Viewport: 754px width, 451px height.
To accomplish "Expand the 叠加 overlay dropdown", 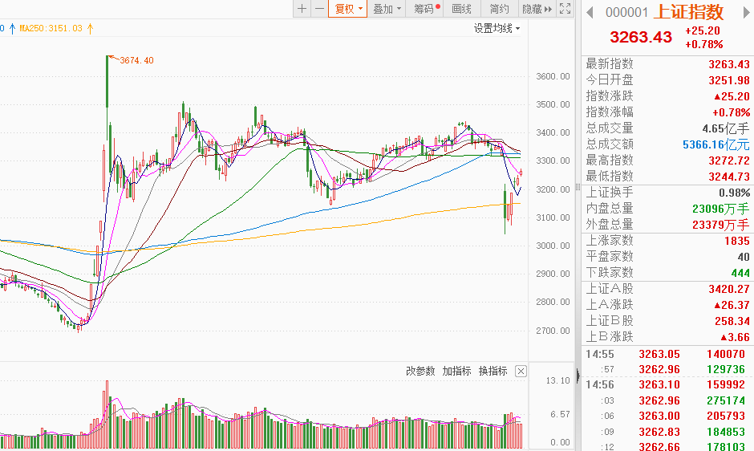I will pos(387,9).
